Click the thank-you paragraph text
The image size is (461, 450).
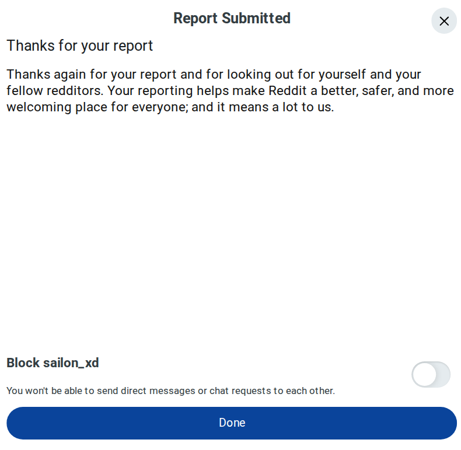tap(230, 91)
